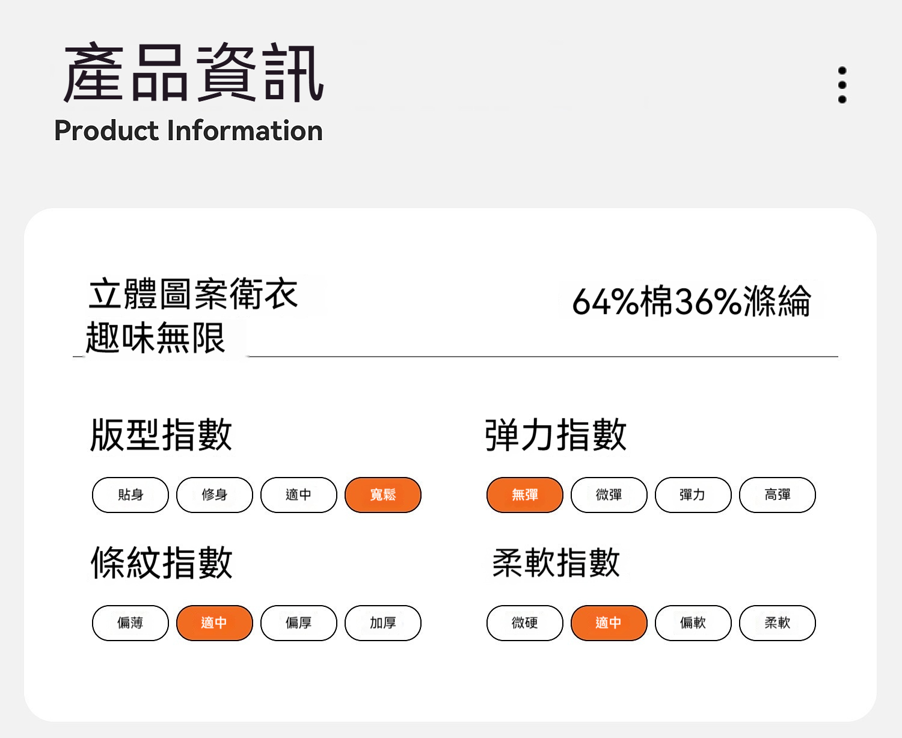
Task: Select orange 適中 under 條紋指數
Action: 215,623
